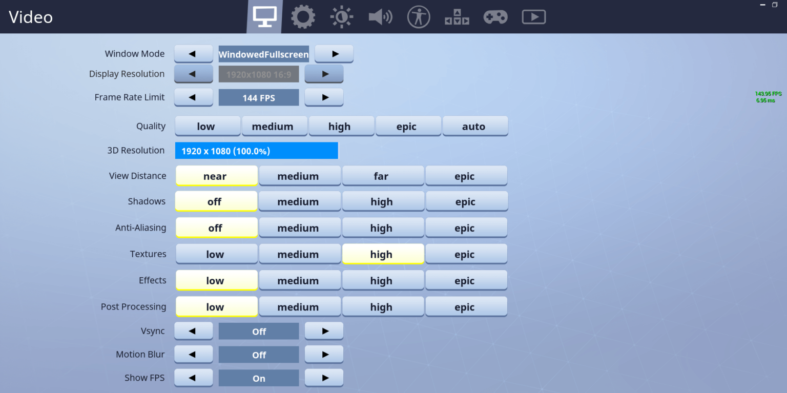This screenshot has width=787, height=393.
Task: Set View Distance to far
Action: point(382,176)
